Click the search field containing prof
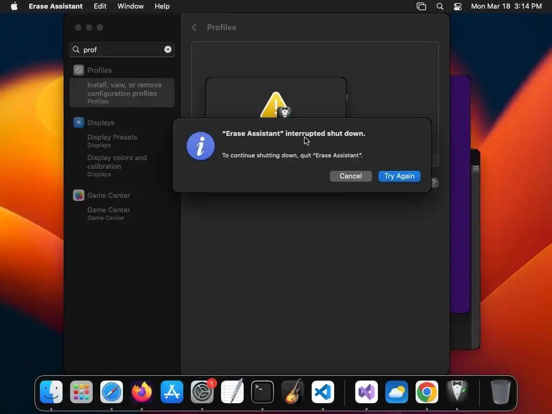The height and width of the screenshot is (414, 552). [x=122, y=50]
